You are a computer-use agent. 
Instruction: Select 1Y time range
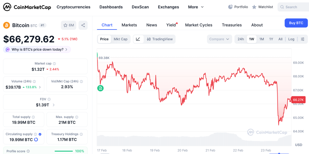pyautogui.click(x=271, y=39)
